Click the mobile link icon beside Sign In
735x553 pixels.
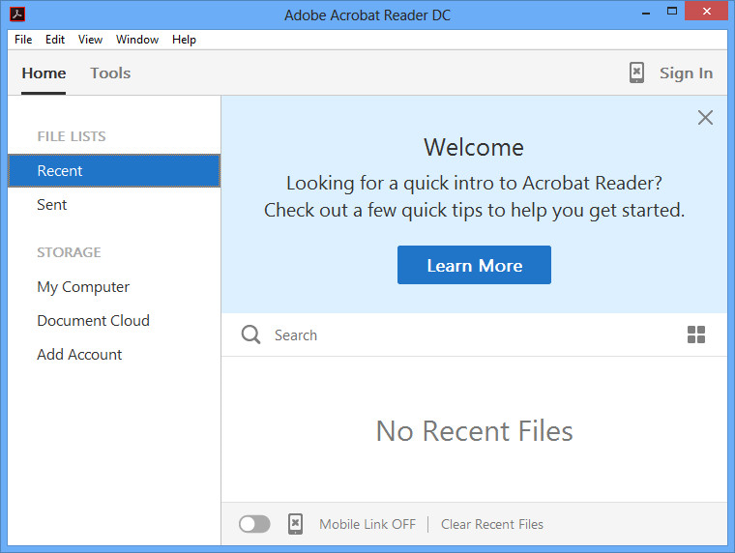(636, 73)
